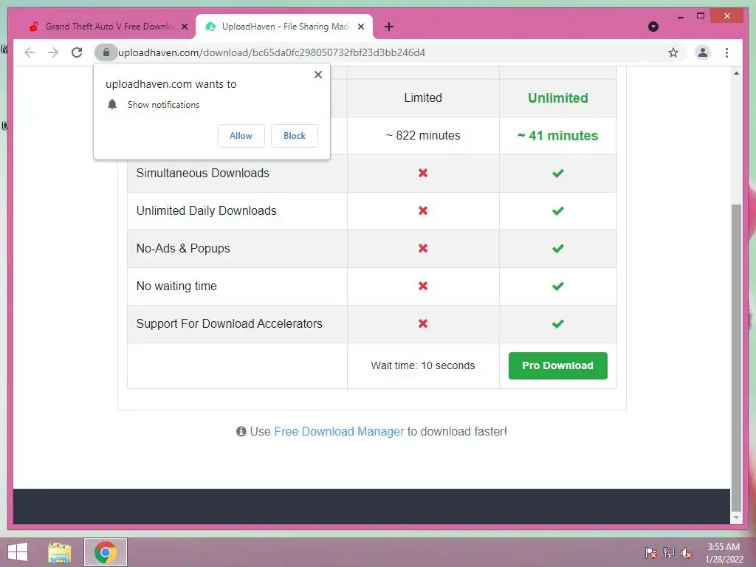Go back to the previous page
This screenshot has height=567, width=756.
pos(30,52)
